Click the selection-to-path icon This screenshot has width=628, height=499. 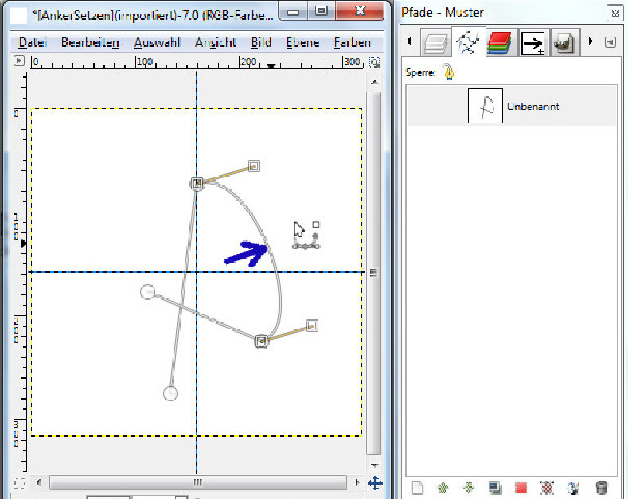[x=548, y=487]
